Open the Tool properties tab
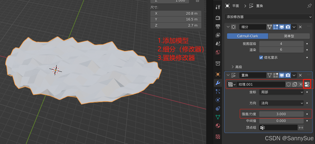The image size is (315, 144). tap(218, 7)
